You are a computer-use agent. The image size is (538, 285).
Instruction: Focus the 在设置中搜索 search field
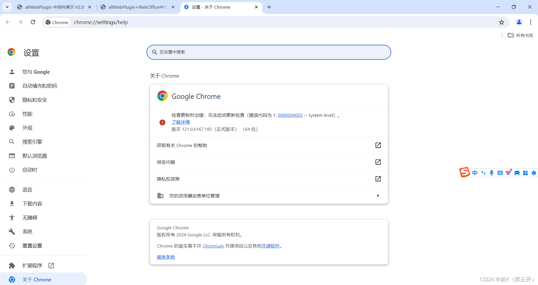point(269,52)
